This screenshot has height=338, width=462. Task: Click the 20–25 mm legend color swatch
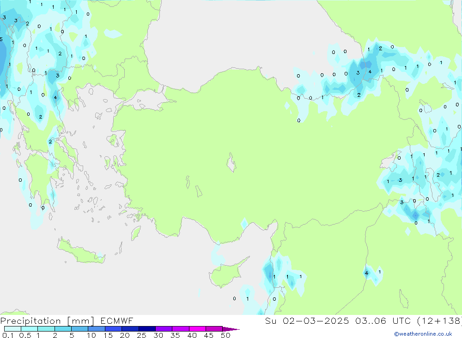(130, 329)
